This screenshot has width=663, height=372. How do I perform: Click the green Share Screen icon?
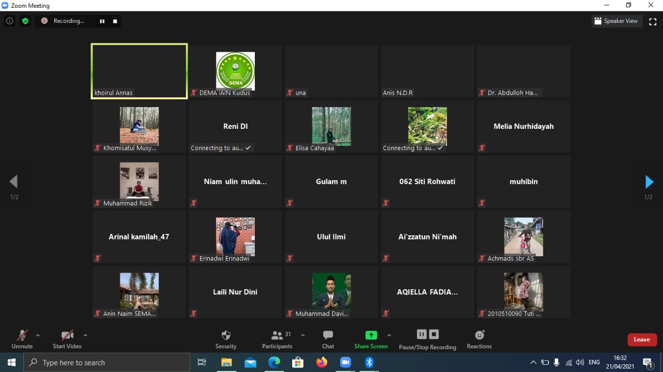pos(371,335)
